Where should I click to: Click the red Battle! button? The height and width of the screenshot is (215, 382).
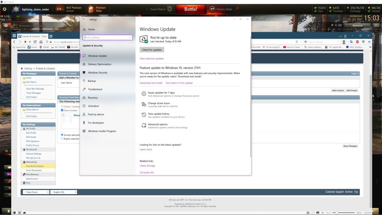click(x=191, y=9)
